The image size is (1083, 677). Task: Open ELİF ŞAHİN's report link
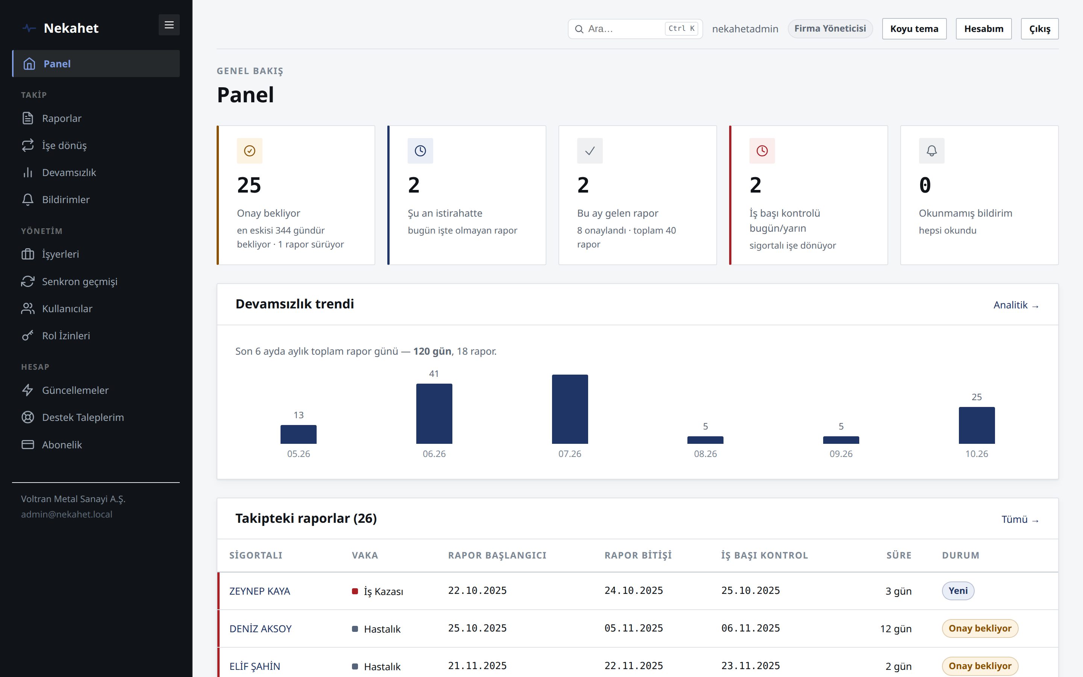point(254,666)
